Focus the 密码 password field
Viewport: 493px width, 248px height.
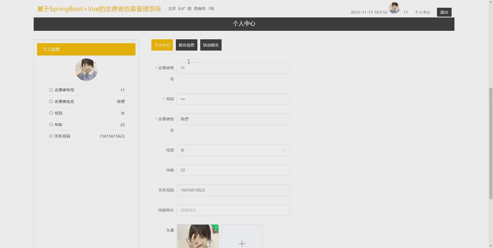tap(233, 99)
